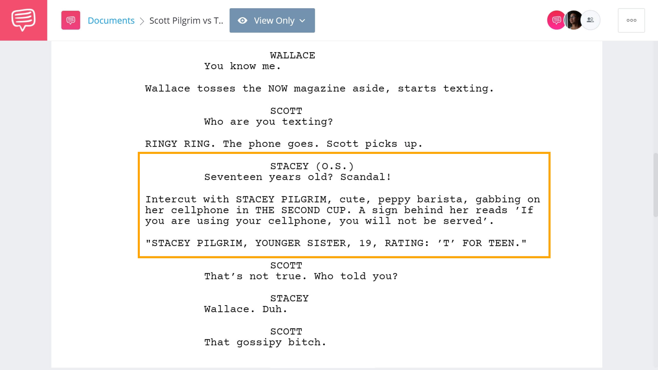
Task: Click the Documents navigation menu item
Action: click(x=111, y=20)
